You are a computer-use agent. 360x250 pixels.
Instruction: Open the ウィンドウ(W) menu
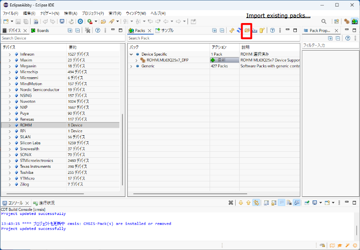[x=136, y=14]
